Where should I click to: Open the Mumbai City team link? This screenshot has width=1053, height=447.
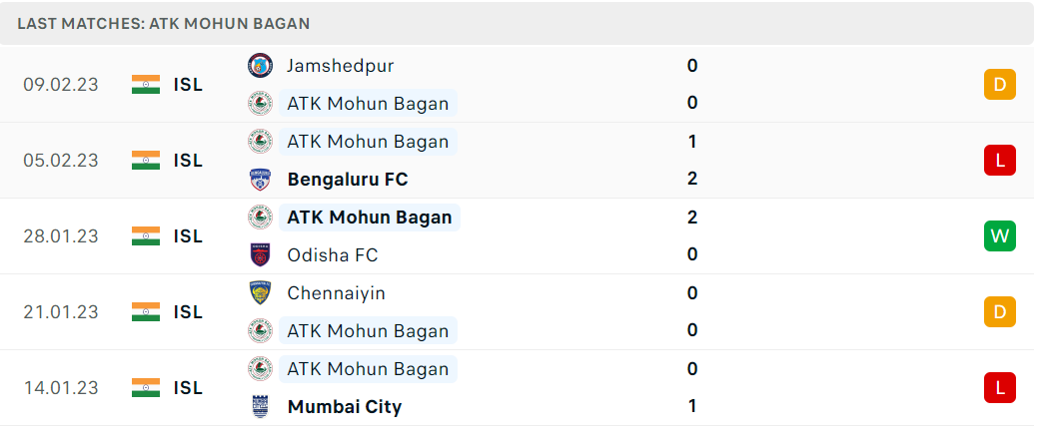click(345, 407)
